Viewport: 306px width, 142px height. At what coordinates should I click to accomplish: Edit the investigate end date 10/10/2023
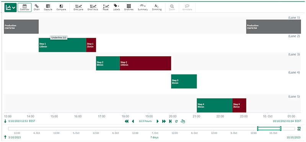(294, 137)
